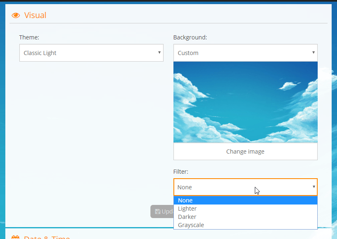Click the Theme field label

click(29, 37)
